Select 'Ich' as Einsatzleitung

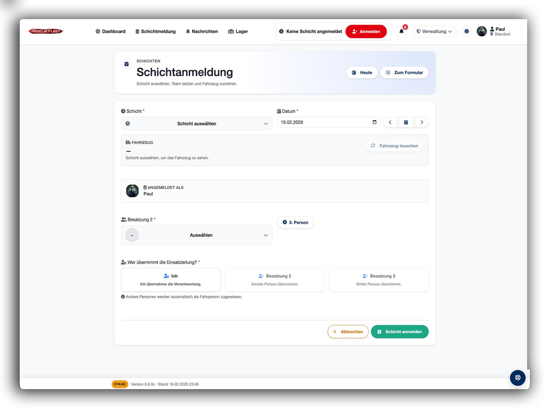[170, 279]
